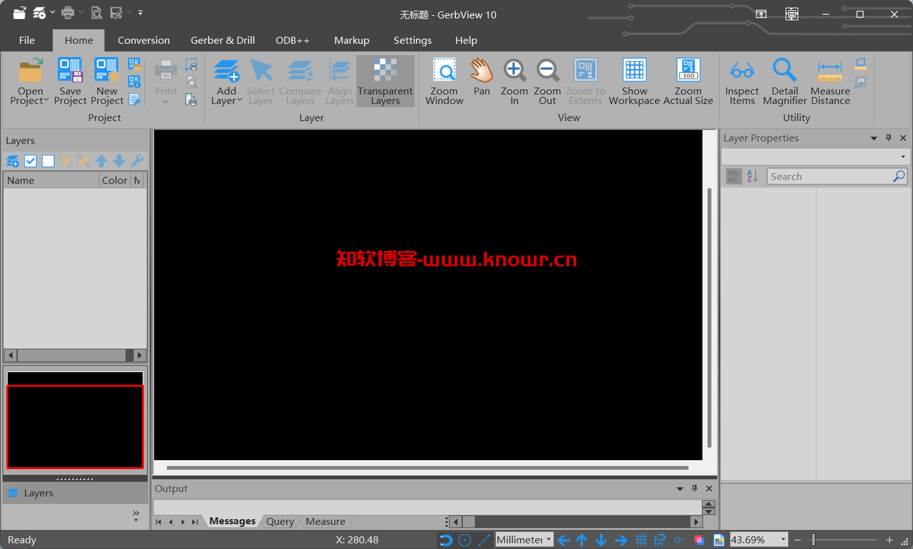
Task: Toggle Show Workspace grid view
Action: [x=634, y=81]
